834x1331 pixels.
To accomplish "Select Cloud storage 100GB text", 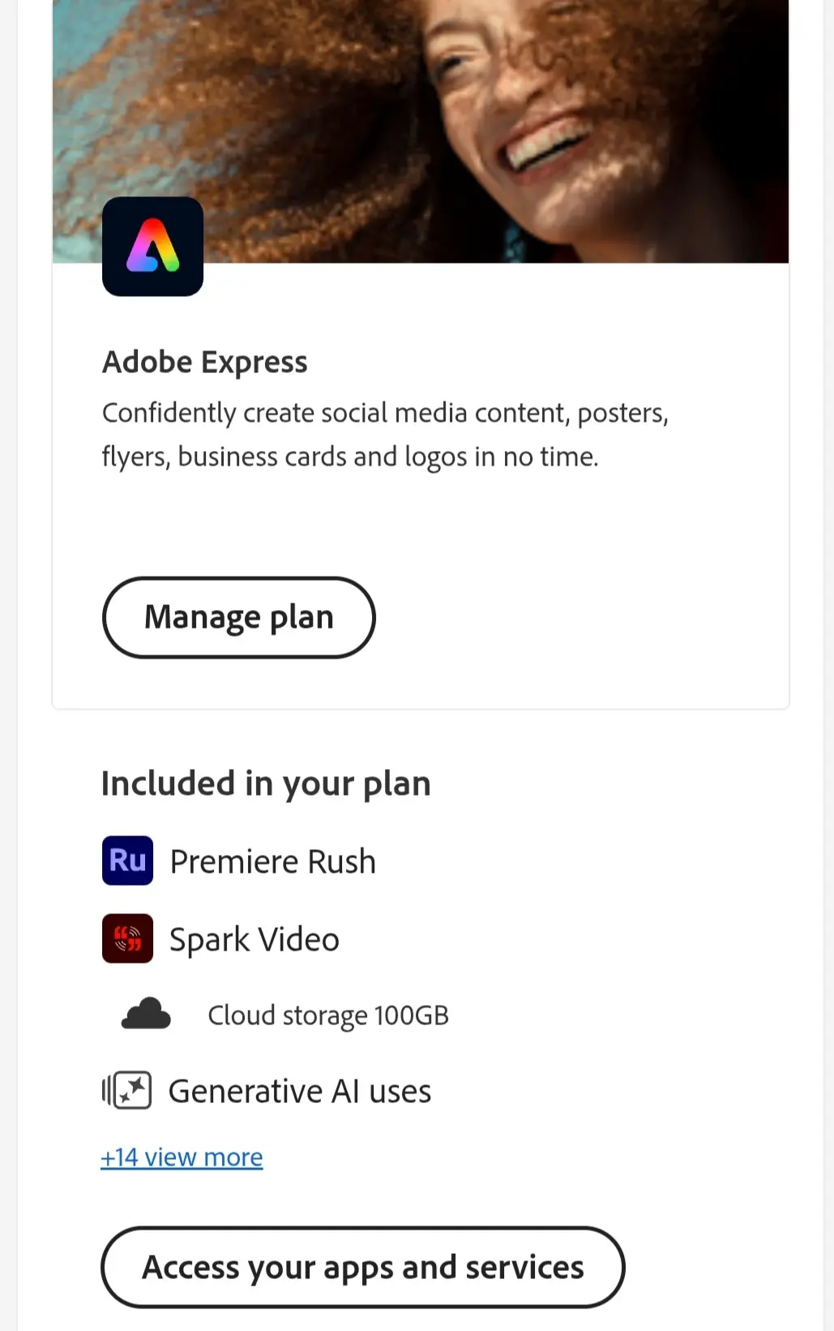I will coord(328,1015).
